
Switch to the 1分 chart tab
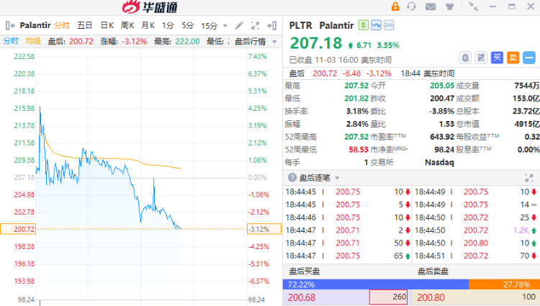[x=168, y=25]
